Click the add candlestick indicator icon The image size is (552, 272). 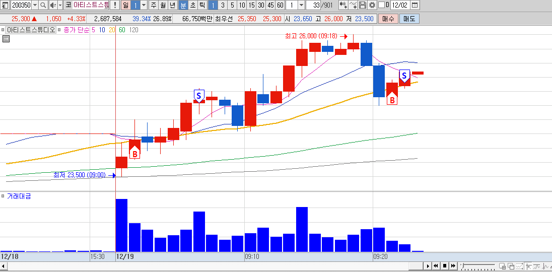tap(343, 5)
